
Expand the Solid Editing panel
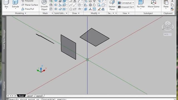(61, 13)
